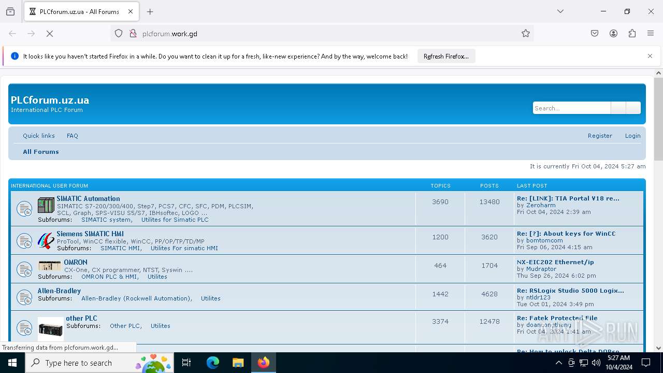Open last post NX-EIC202 Ethernet/ip
This screenshot has width=663, height=373.
pyautogui.click(x=555, y=262)
